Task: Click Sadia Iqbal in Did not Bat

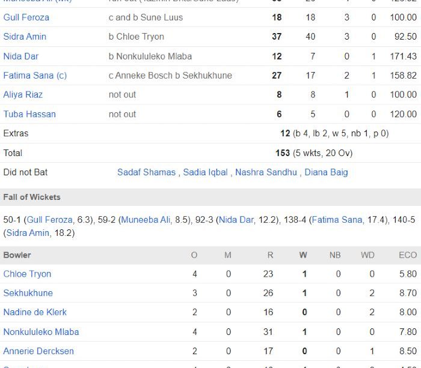Action: 206,172
